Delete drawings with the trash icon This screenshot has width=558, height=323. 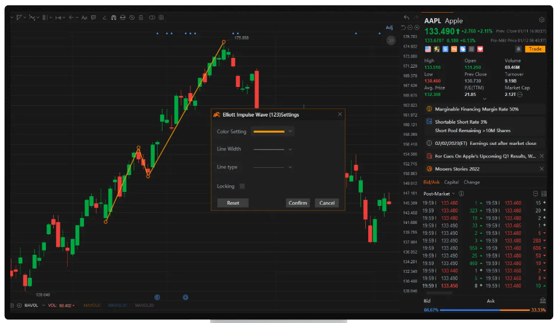[x=141, y=18]
